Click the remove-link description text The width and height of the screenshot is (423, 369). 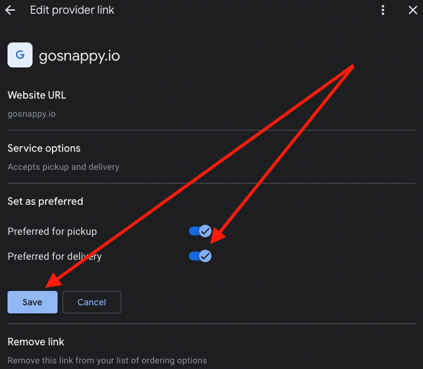107,360
